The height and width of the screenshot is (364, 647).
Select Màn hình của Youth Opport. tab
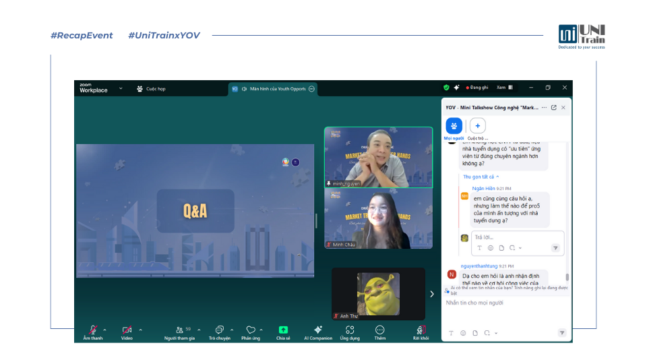pyautogui.click(x=273, y=89)
